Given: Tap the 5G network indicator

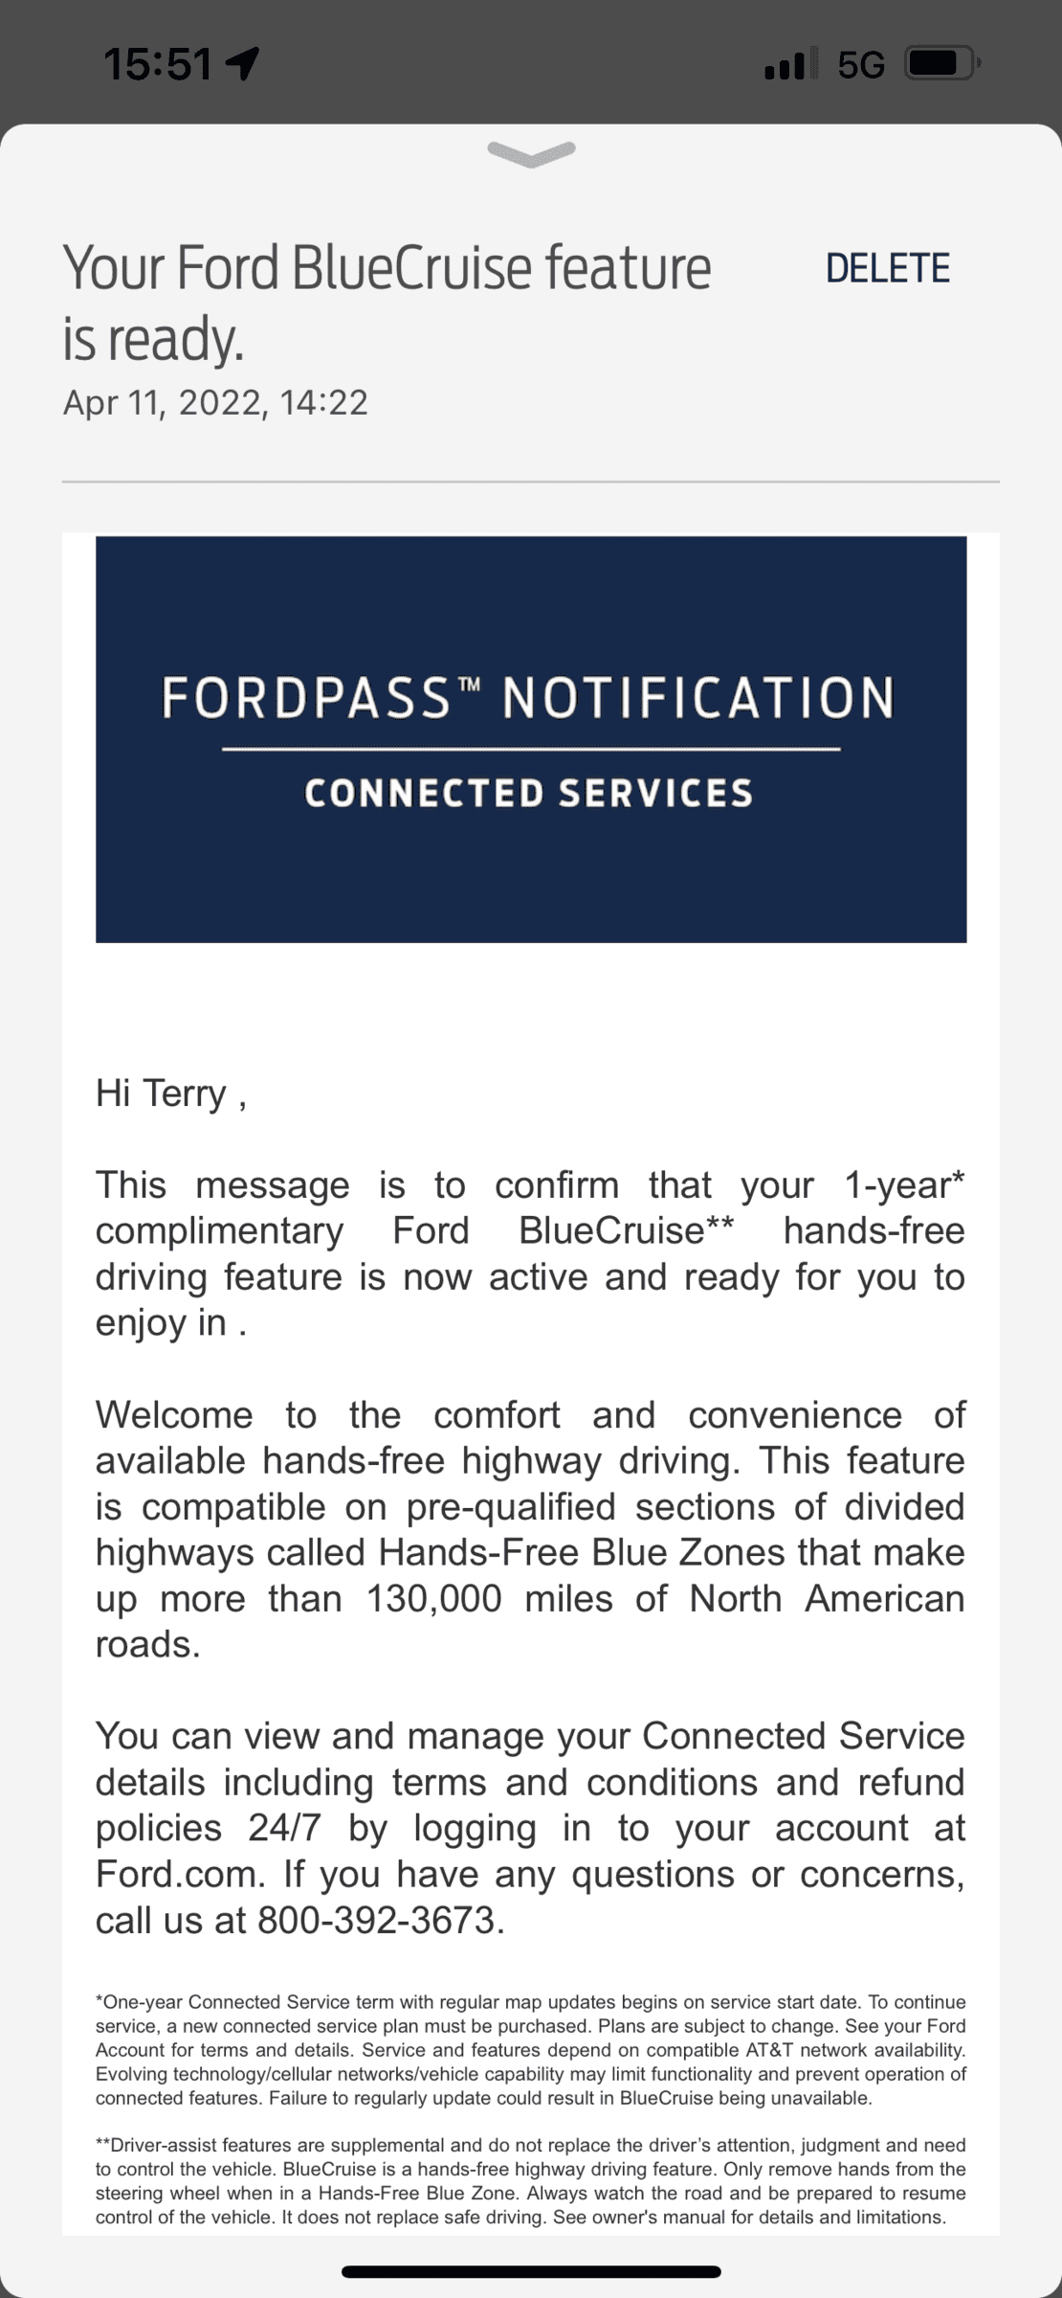Looking at the screenshot, I should 861,64.
